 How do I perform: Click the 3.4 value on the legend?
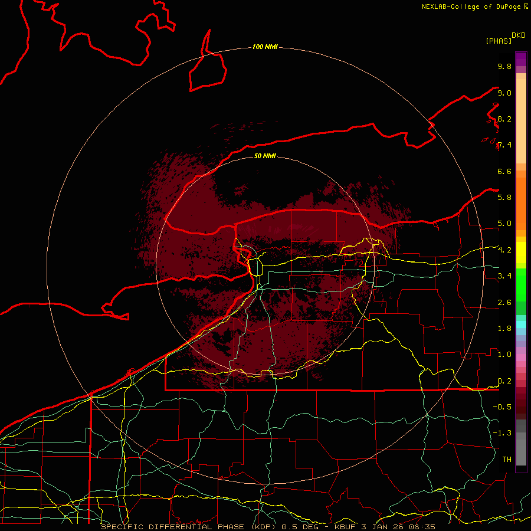pos(504,276)
